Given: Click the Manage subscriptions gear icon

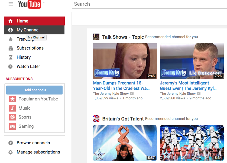Looking at the screenshot, I should click(11, 152).
